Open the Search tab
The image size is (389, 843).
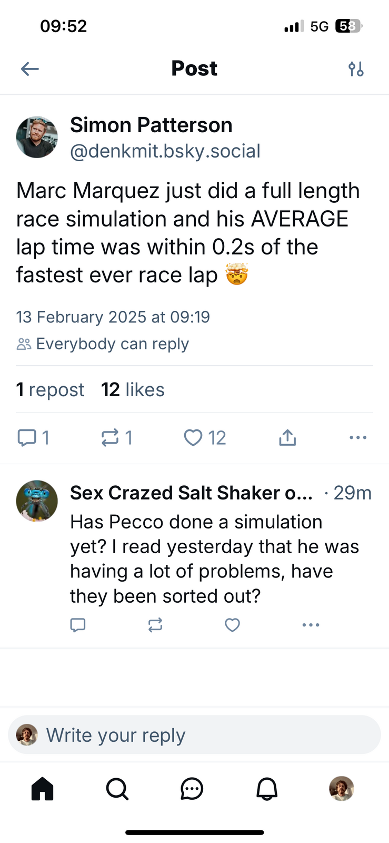(117, 789)
